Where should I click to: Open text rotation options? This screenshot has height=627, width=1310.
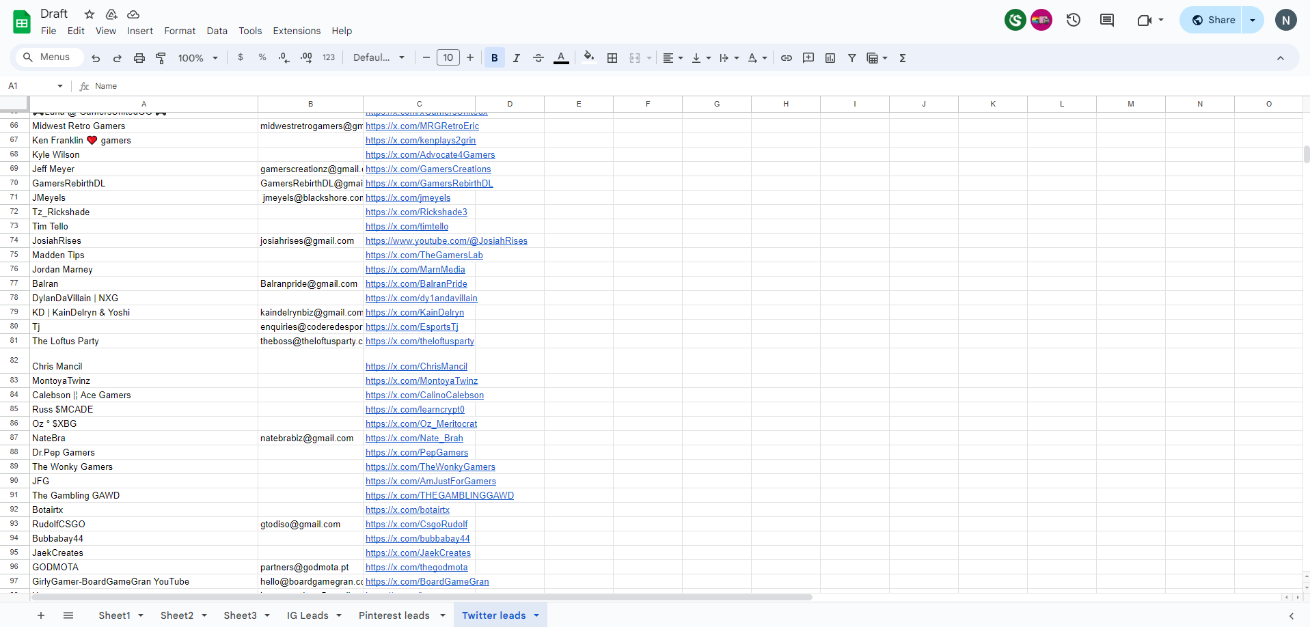pos(757,58)
